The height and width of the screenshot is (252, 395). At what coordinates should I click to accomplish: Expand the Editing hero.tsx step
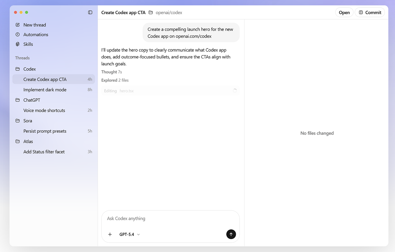click(x=170, y=91)
